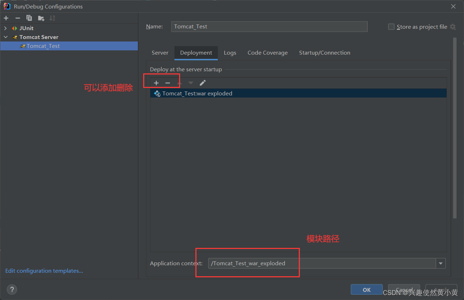This screenshot has width=464, height=300.
Task: Open Edit configuration templates link
Action: point(44,271)
